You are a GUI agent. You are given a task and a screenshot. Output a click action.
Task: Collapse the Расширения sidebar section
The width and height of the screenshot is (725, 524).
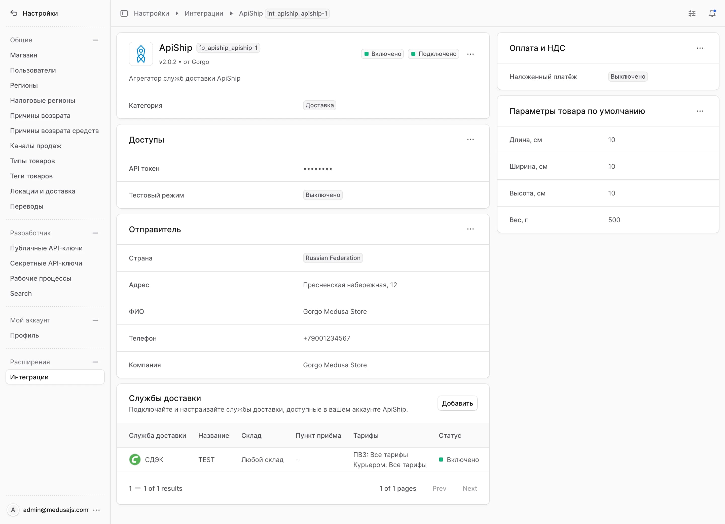tap(95, 362)
